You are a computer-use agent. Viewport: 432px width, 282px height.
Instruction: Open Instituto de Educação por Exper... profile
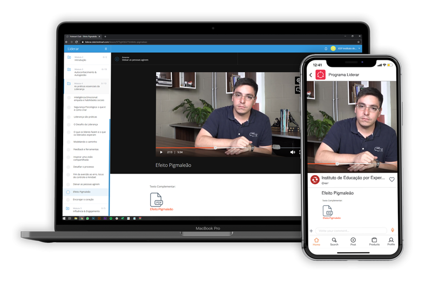click(353, 178)
